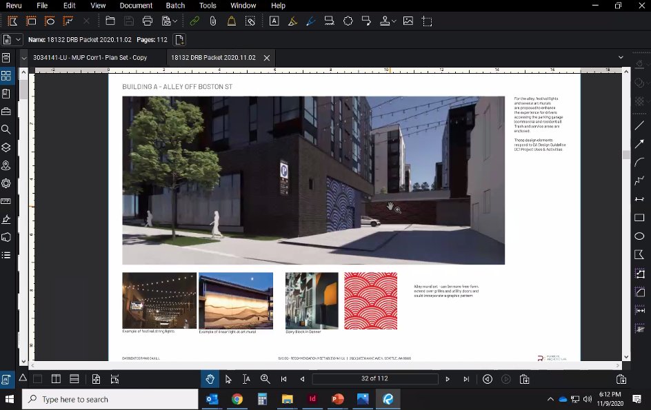
Task: Select the Ellipse tool in right toolbar
Action: pos(639,236)
